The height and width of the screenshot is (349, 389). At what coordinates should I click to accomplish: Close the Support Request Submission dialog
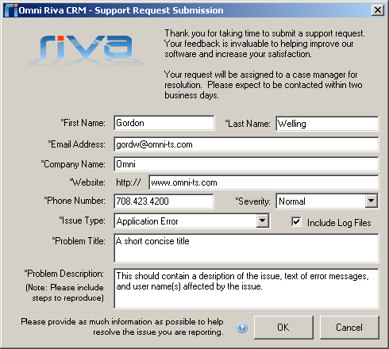(x=378, y=10)
